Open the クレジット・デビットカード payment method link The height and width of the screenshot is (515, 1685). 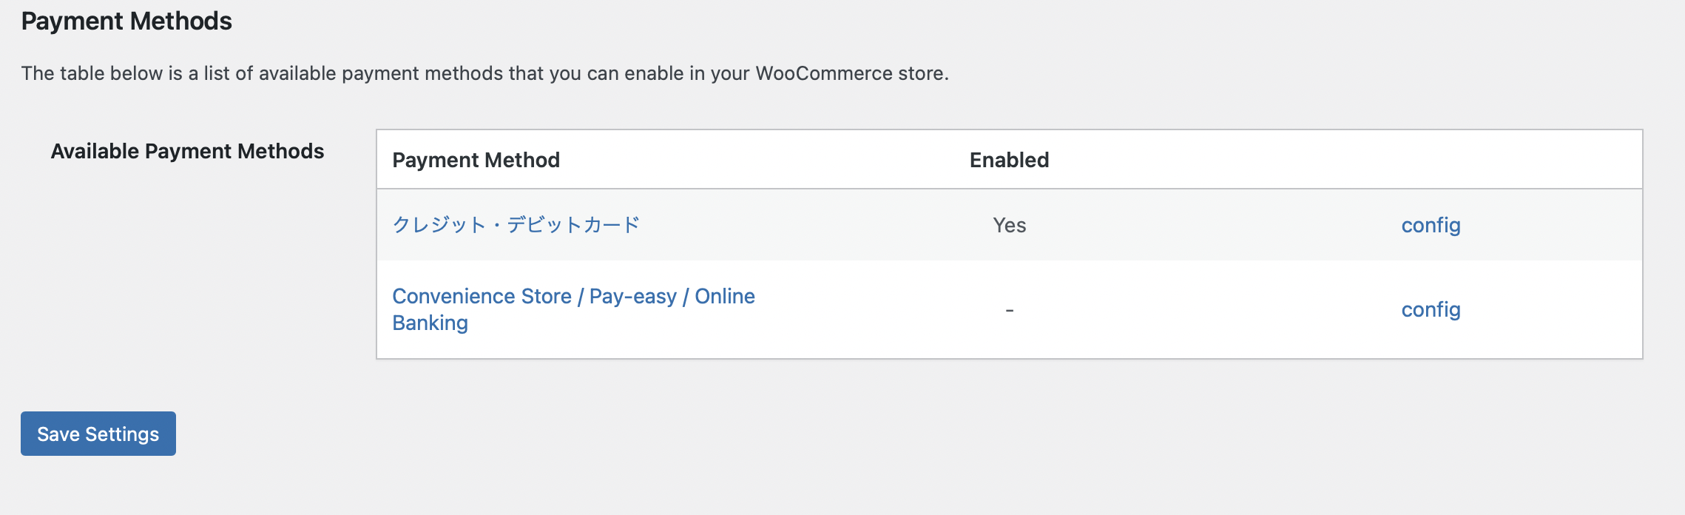pyautogui.click(x=516, y=225)
